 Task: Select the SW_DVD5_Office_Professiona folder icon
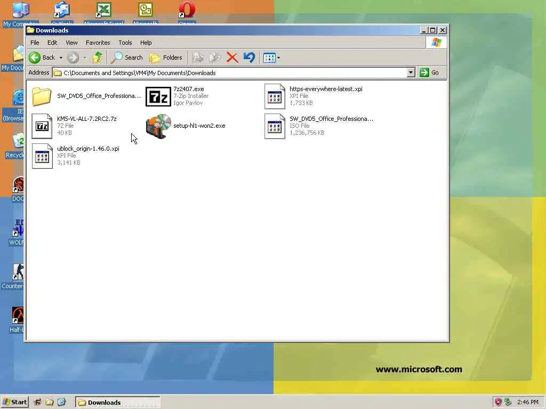tap(42, 96)
